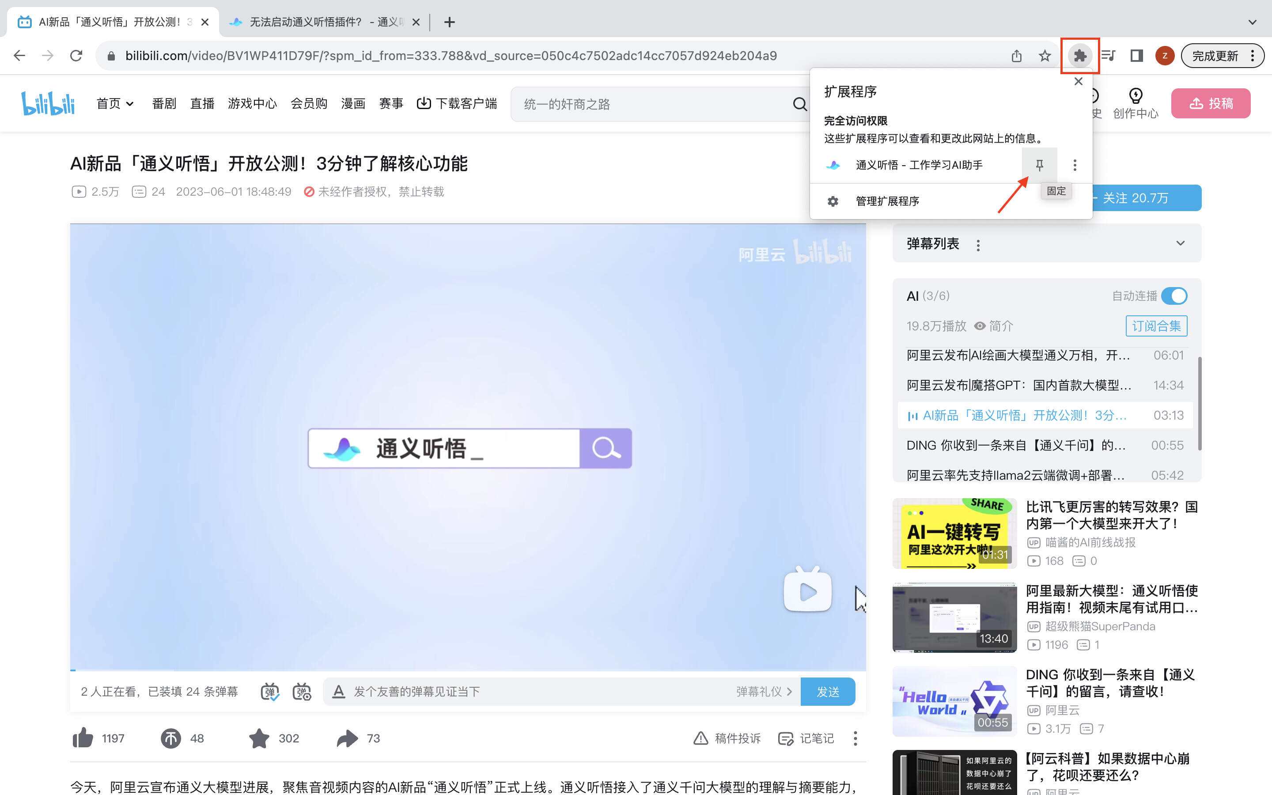Type in 发个友善的弹幕见证当下 field
1272x795 pixels.
click(x=541, y=691)
